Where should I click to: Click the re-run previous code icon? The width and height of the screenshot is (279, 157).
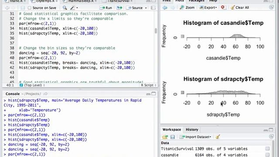(x=119, y=8)
